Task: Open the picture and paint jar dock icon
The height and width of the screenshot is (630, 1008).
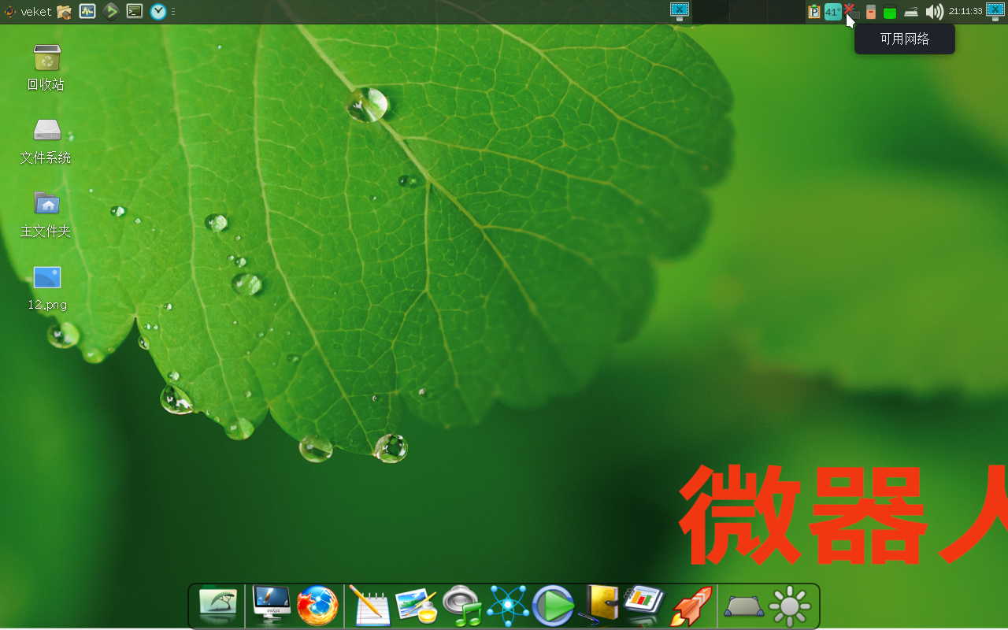Action: [x=416, y=606]
